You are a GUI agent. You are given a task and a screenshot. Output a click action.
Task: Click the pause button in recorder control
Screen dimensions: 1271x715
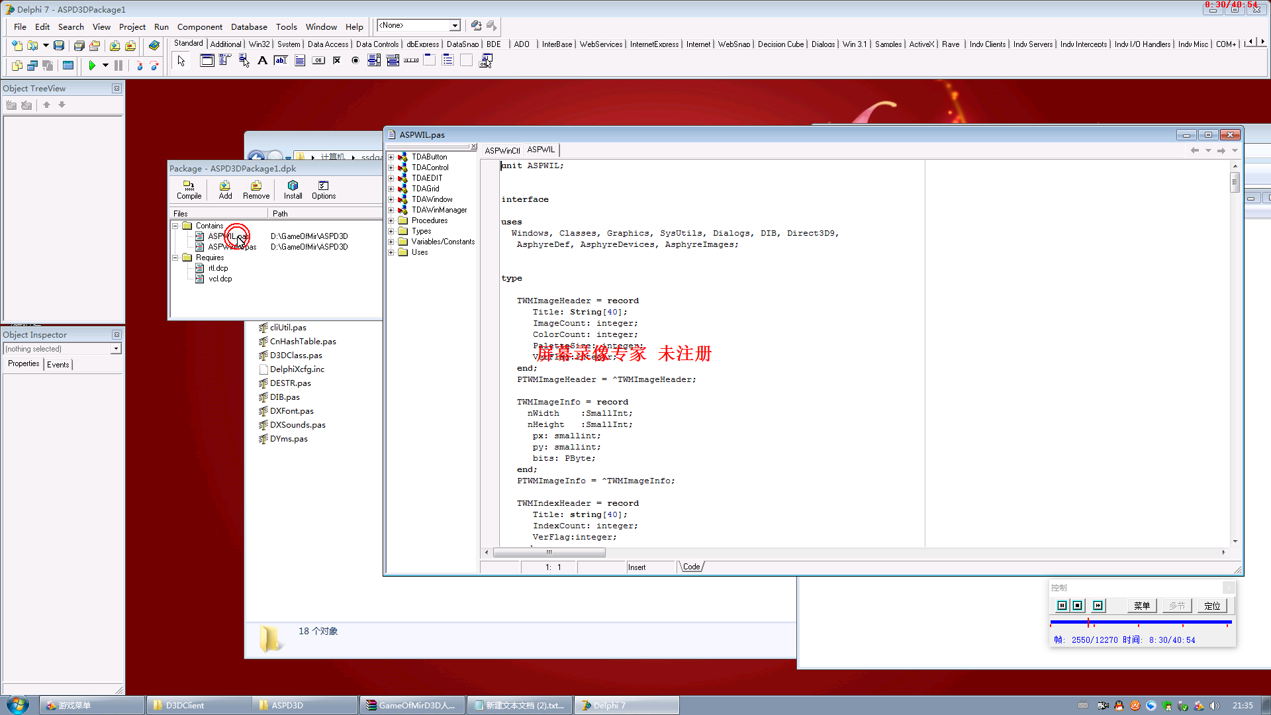(1062, 606)
